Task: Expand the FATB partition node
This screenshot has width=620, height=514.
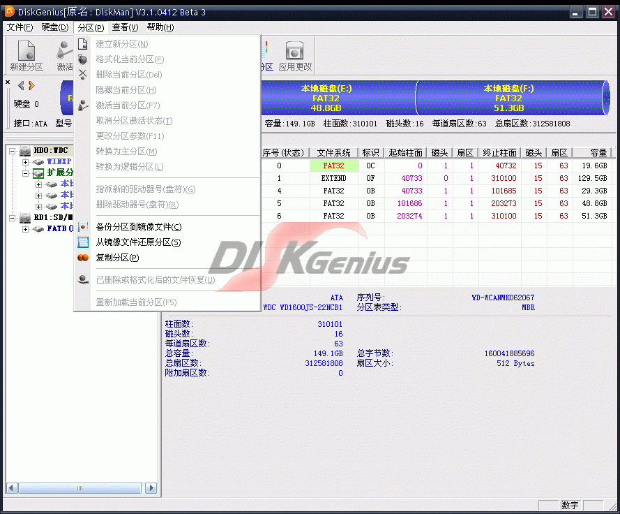Action: 25,229
